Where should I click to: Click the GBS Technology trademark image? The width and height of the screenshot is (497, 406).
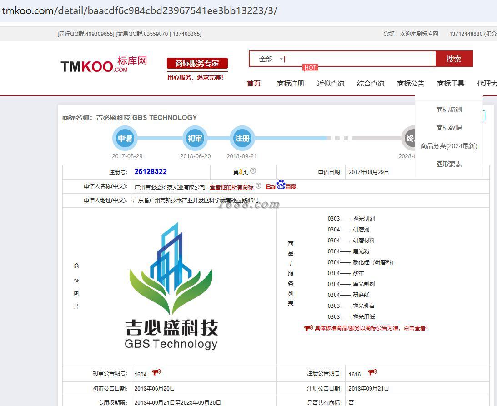pyautogui.click(x=171, y=286)
